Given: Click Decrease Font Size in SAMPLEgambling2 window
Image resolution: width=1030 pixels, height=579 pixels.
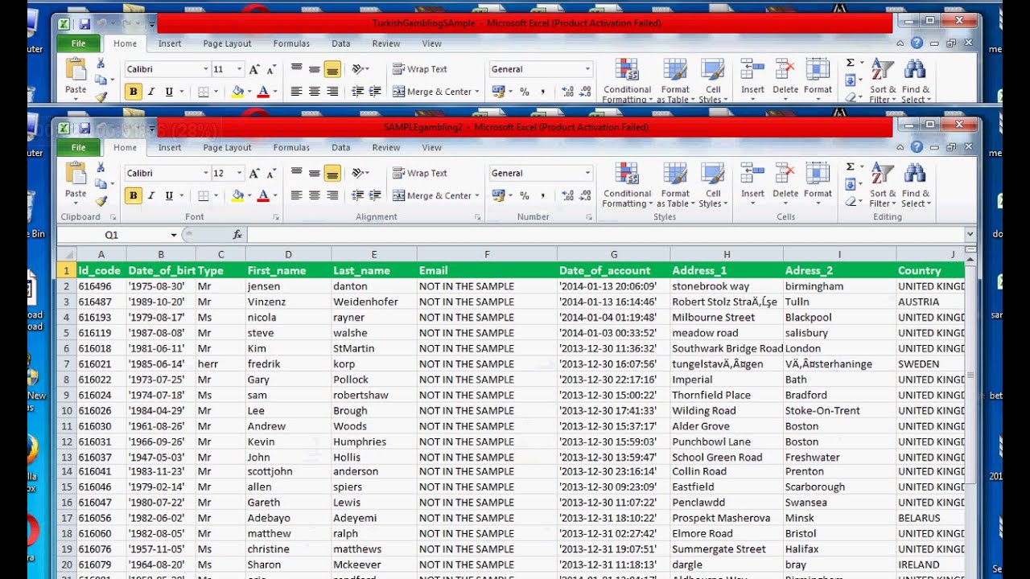Looking at the screenshot, I should point(271,173).
